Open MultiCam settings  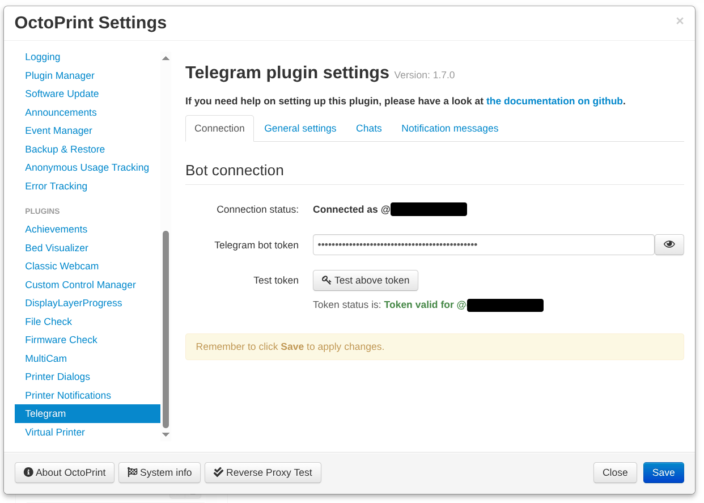tap(46, 358)
